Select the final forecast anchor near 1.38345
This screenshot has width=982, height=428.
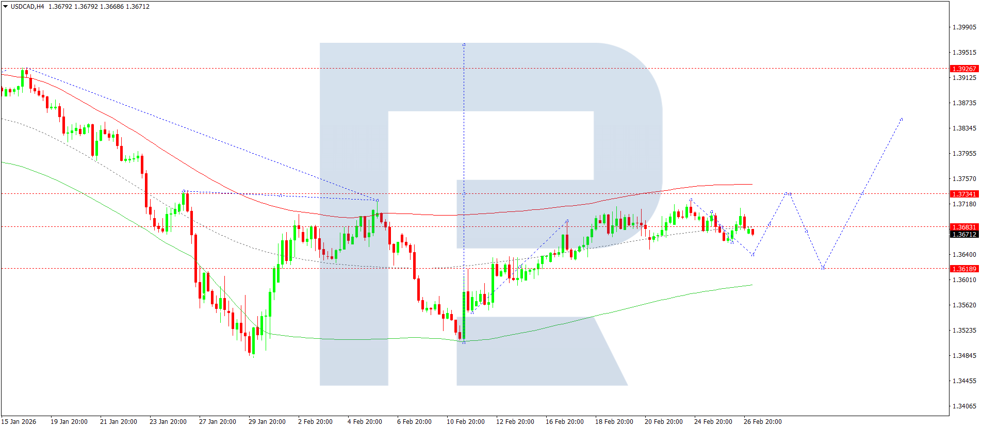901,120
